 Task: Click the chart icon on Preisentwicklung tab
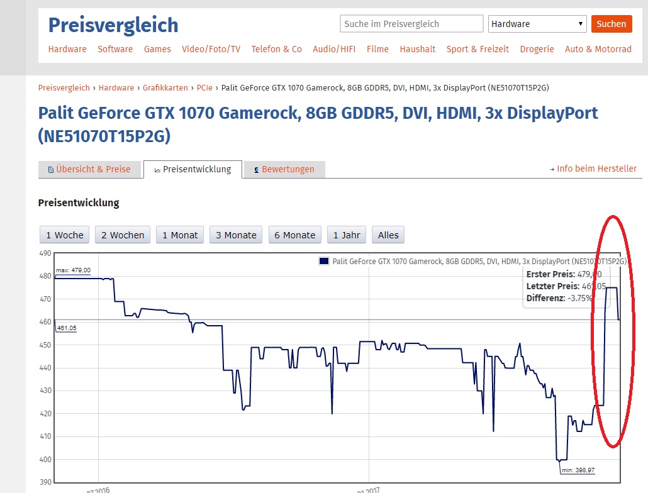click(x=157, y=170)
